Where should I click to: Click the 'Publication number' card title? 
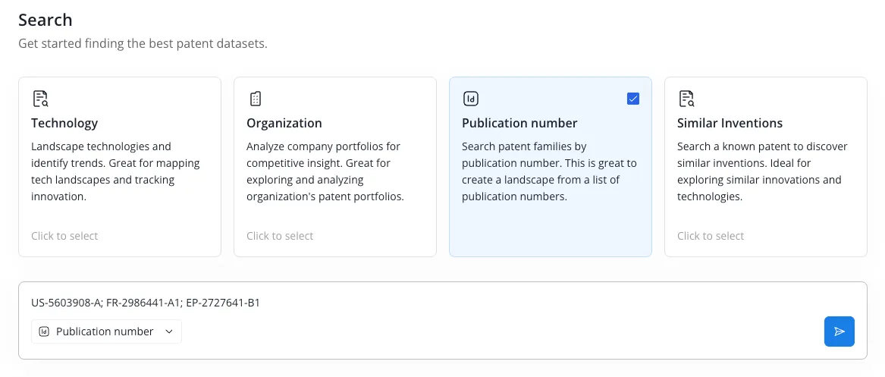[519, 123]
